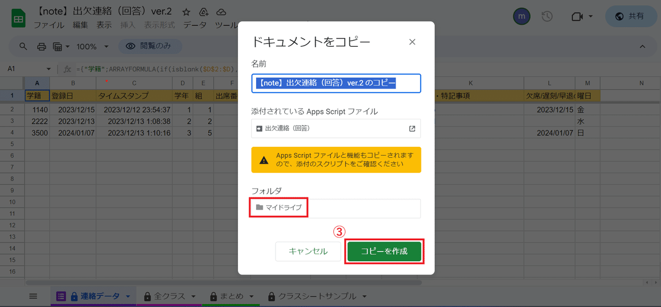
Task: Open the 表示 menu
Action: coord(104,25)
